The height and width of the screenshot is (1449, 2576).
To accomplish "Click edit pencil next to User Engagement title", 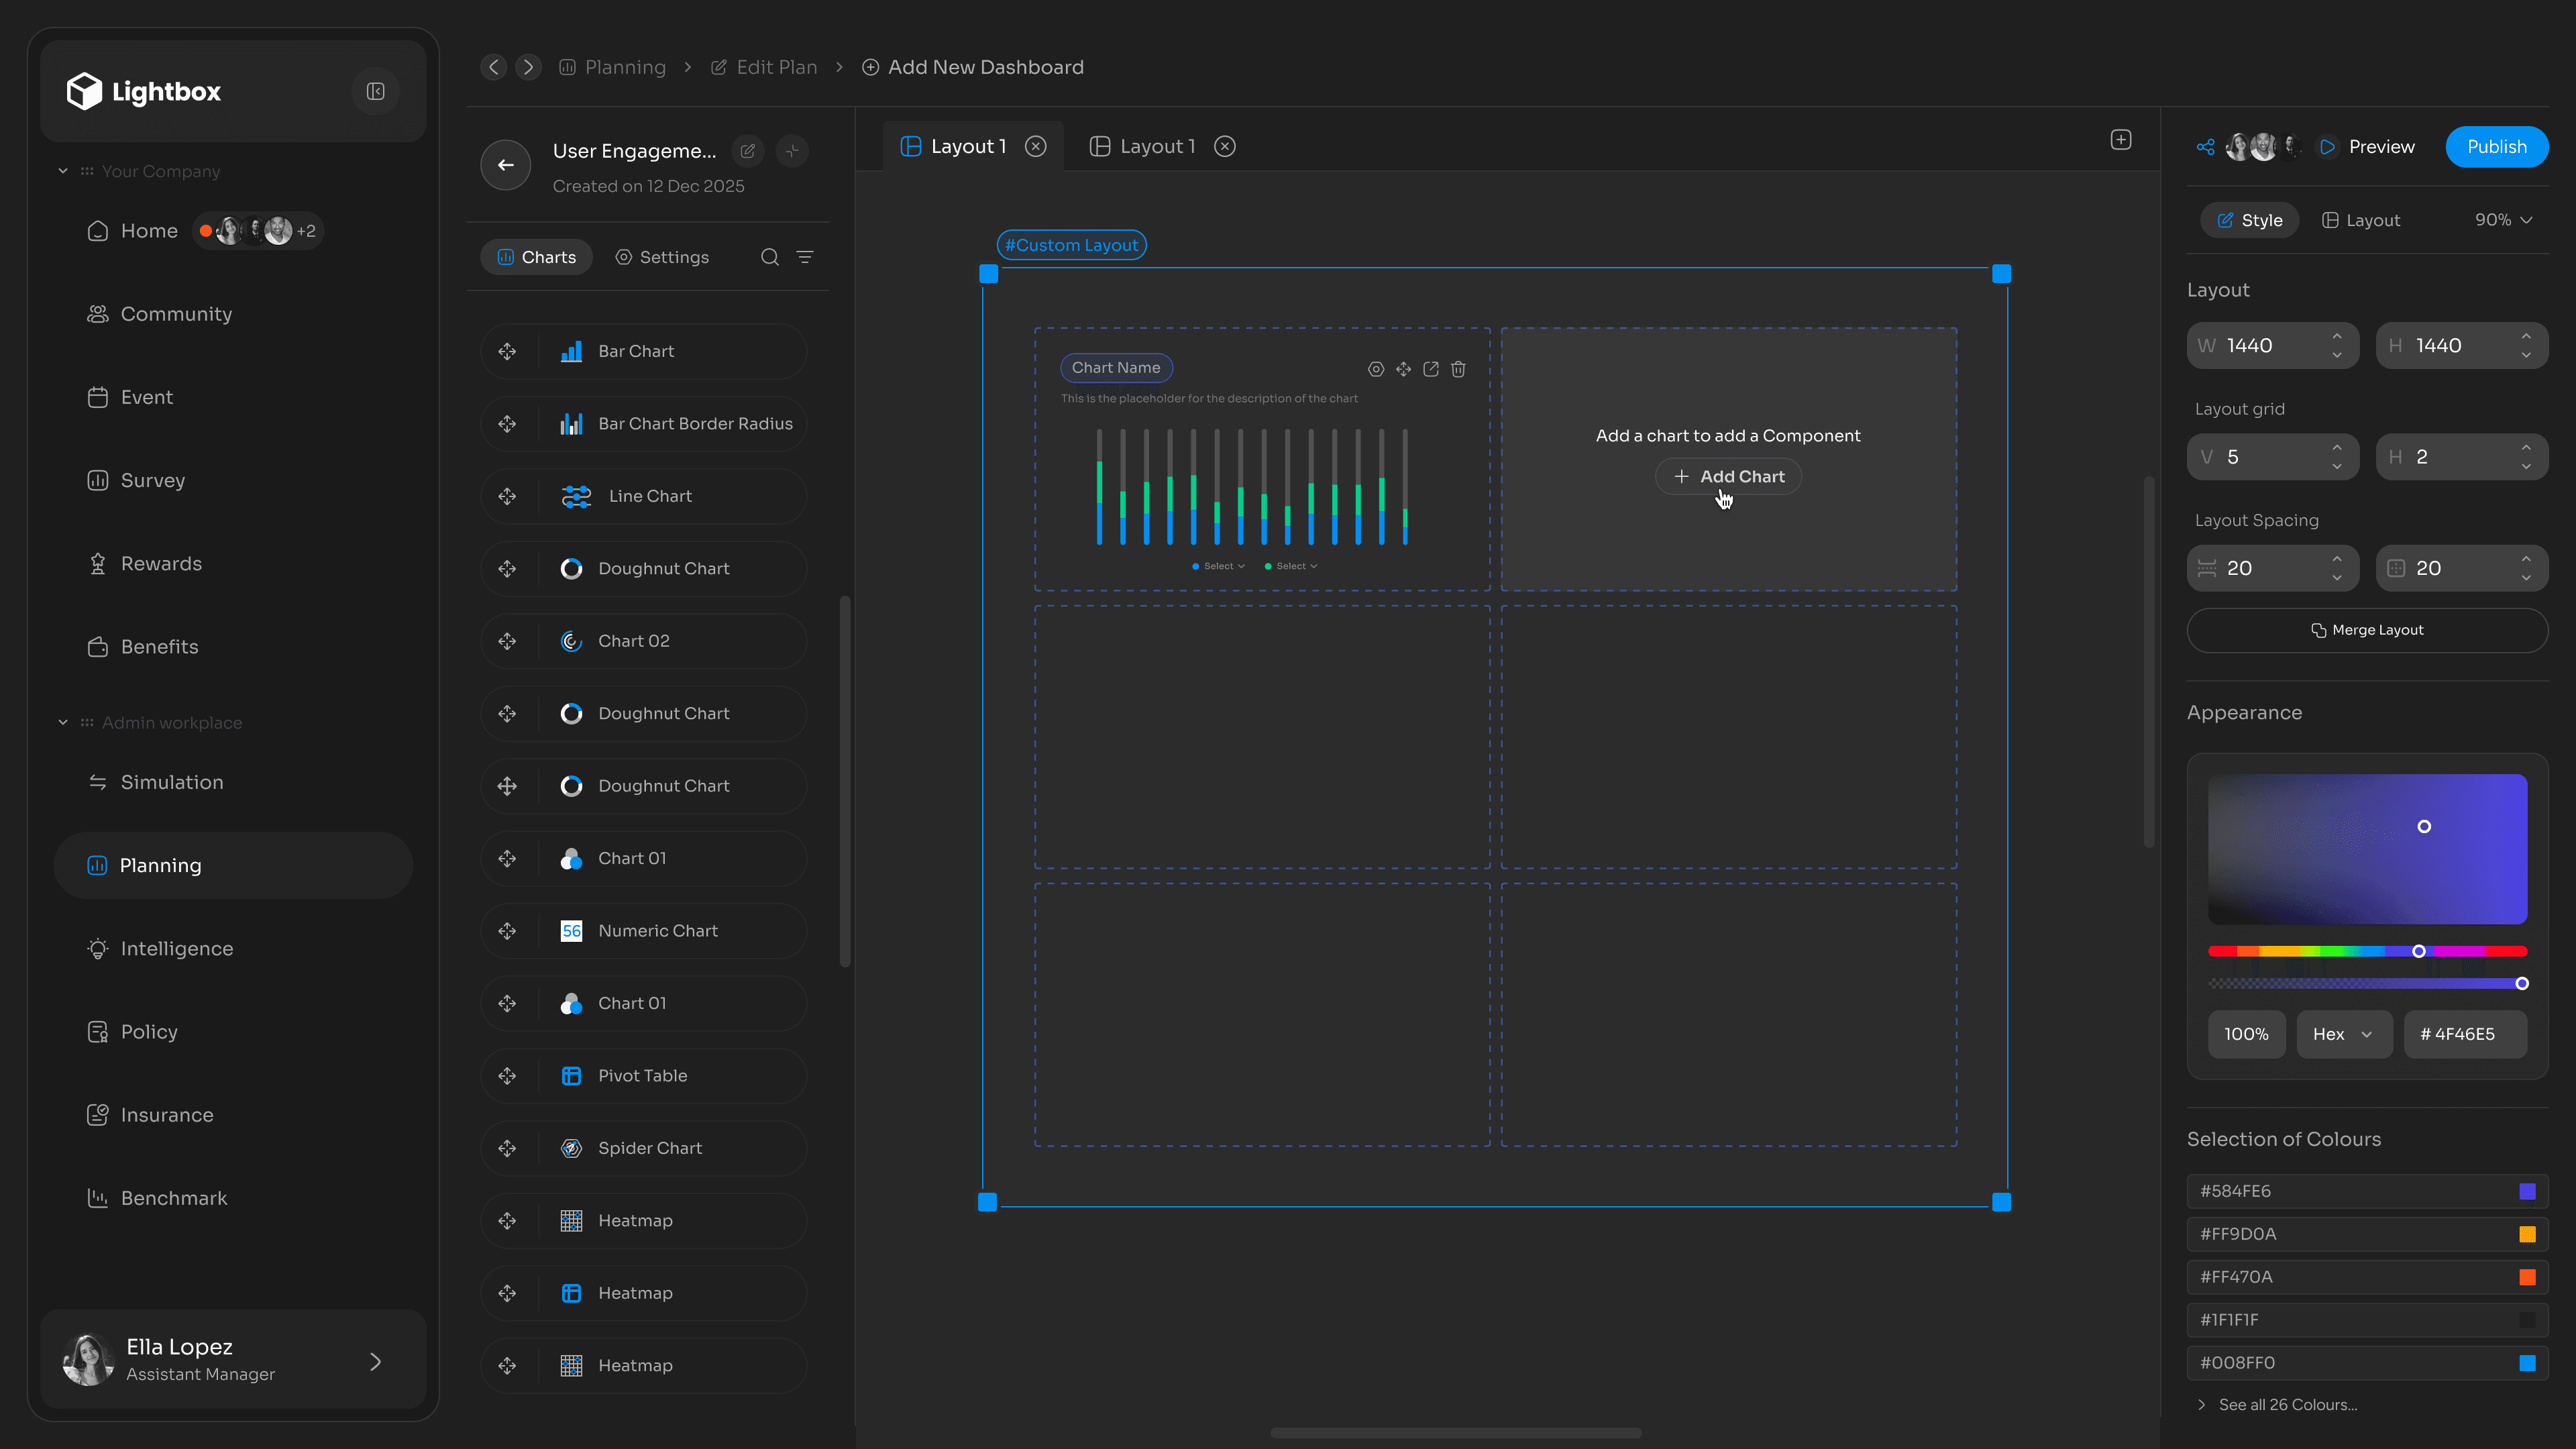I will 747,151.
